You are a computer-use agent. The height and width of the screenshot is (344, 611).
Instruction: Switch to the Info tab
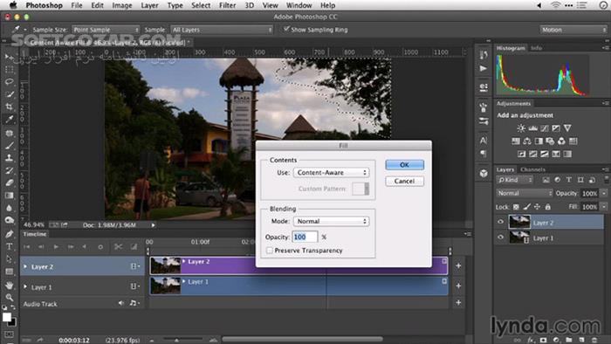[536, 48]
